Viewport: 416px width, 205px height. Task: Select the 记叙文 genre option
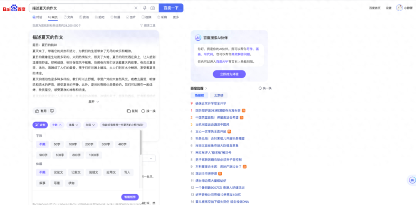pyautogui.click(x=76, y=173)
